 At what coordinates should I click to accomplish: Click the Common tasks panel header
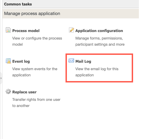[71, 4]
